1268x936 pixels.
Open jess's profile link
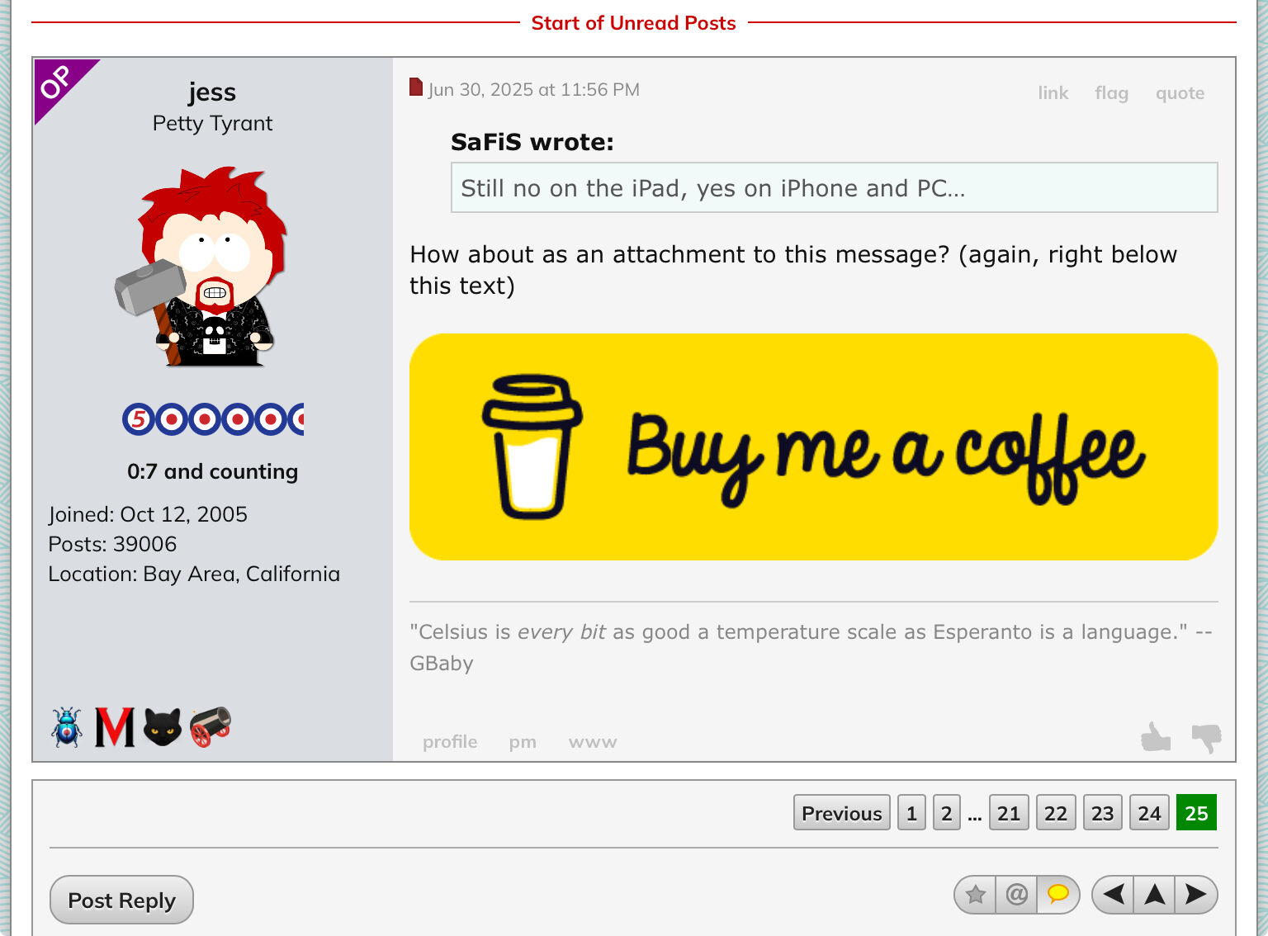click(450, 742)
